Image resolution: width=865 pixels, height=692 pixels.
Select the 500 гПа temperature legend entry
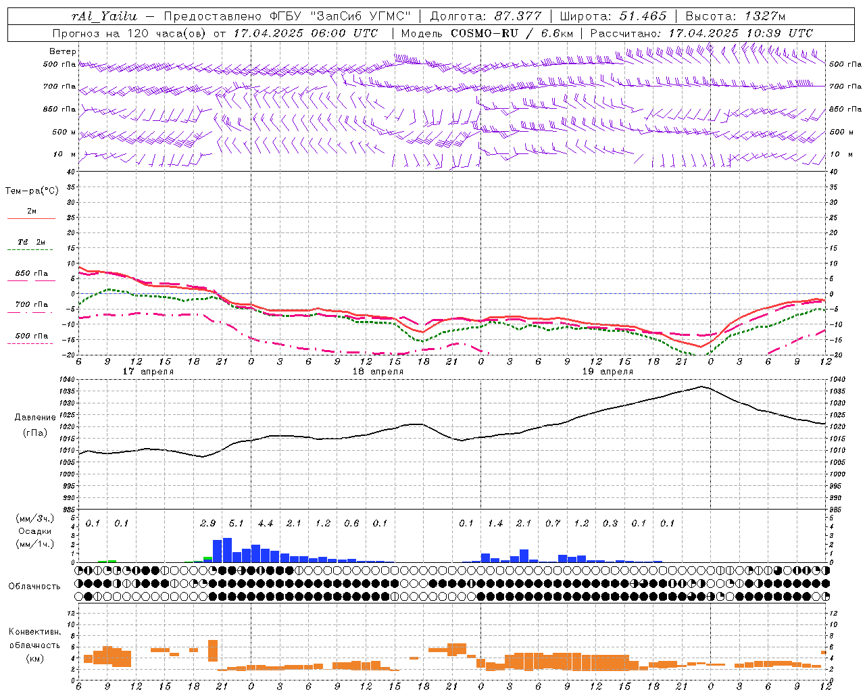point(32,336)
